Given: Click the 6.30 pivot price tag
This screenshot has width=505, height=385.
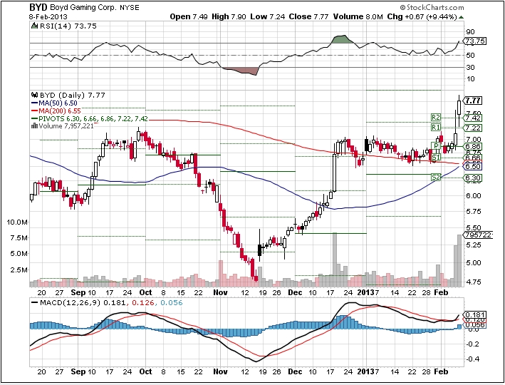Looking at the screenshot, I should click(473, 178).
